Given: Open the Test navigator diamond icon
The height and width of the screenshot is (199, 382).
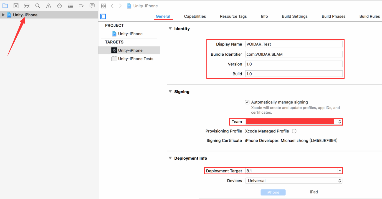Looking at the screenshot, I should click(x=59, y=6).
